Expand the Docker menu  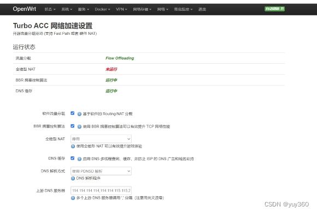point(103,9)
